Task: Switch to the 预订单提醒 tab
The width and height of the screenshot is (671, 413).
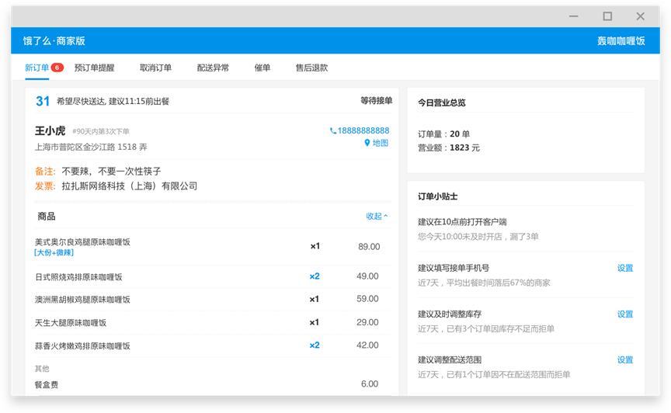Action: pyautogui.click(x=94, y=68)
